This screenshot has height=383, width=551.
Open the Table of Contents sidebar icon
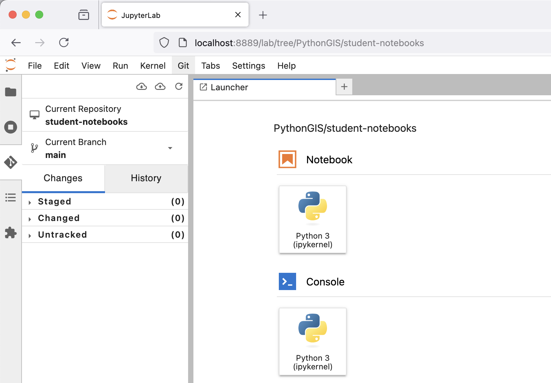tap(11, 197)
